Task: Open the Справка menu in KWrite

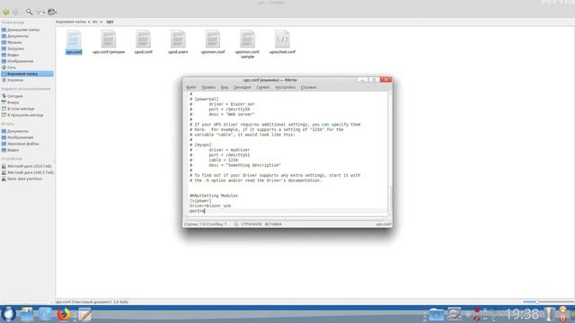Action: [x=308, y=87]
